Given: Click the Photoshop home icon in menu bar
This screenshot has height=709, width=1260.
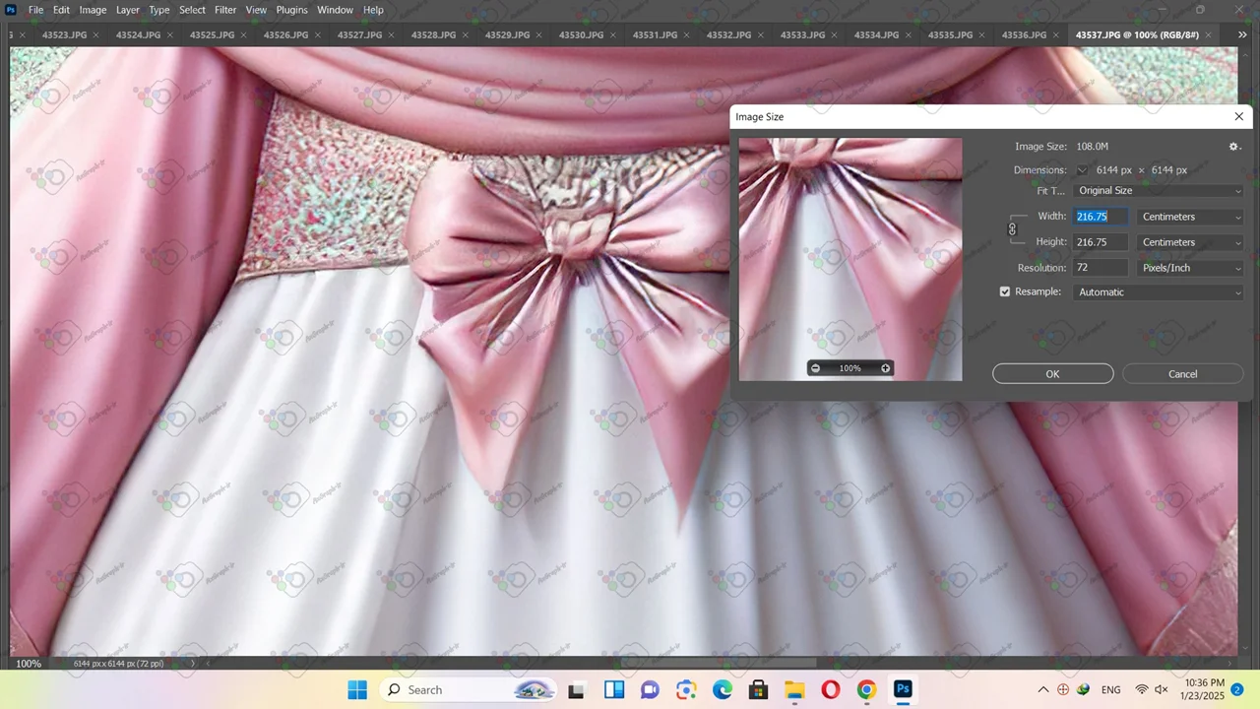Looking at the screenshot, I should (11, 10).
